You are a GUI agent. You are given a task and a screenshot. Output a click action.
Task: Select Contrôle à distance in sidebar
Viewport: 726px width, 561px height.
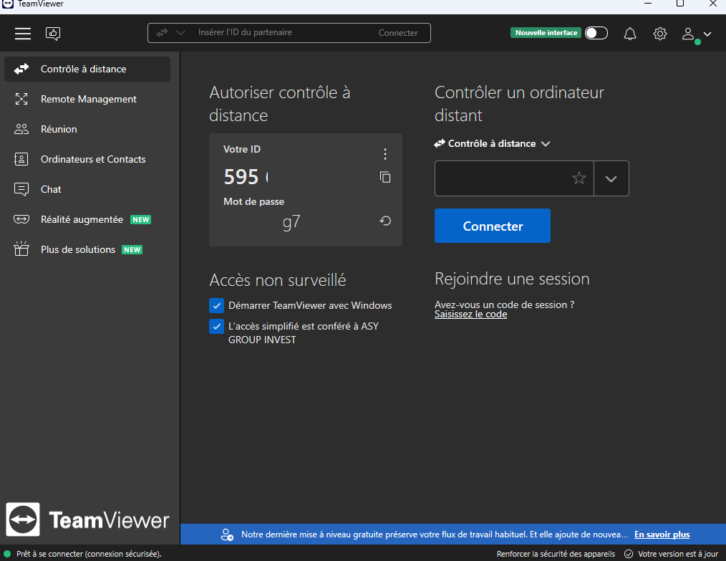[x=87, y=69]
